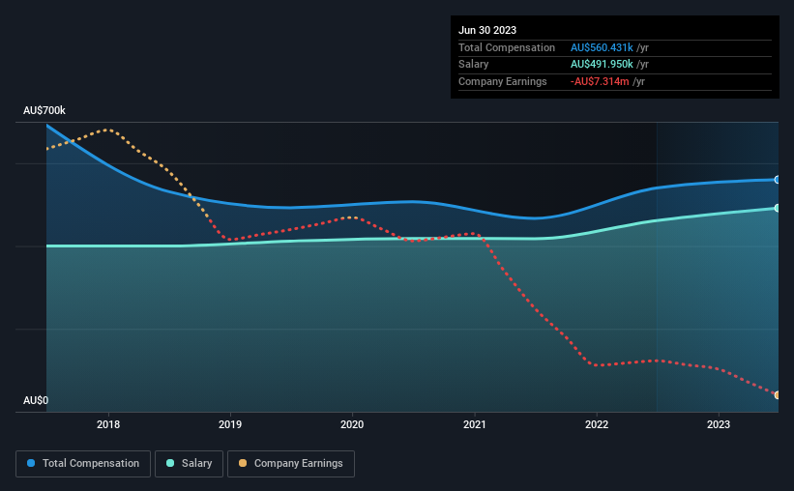Click the AU$491.950k salary value
The image size is (794, 491).
click(x=602, y=65)
